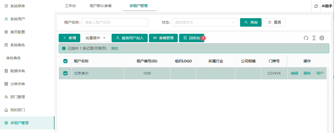Open the 状态 select dropdown
Image resolution: width=334 pixels, height=133 pixels.
(205, 22)
